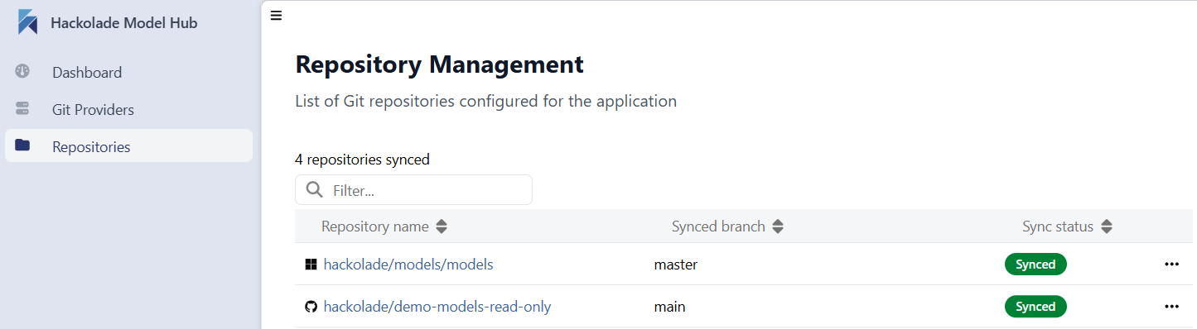Click the Git Providers server icon
The image size is (1197, 329).
tap(22, 108)
